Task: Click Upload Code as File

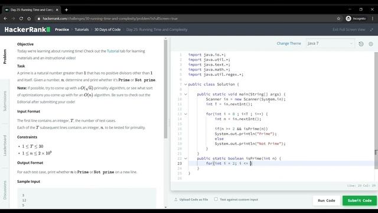Action: tap(194, 199)
